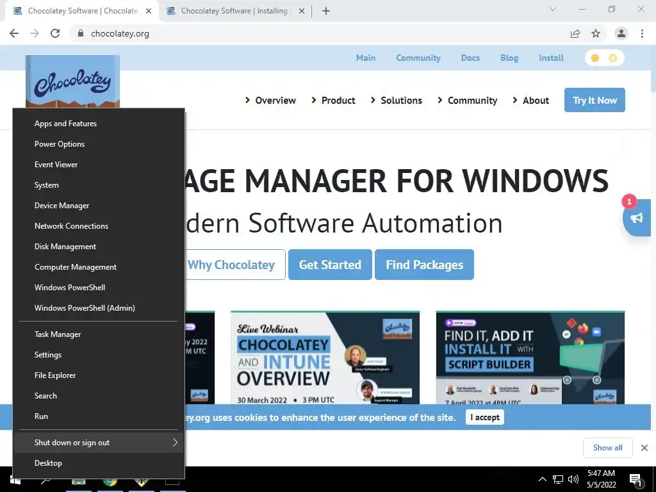Image resolution: width=656 pixels, height=492 pixels.
Task: Open the megaphone announcements bubble
Action: pyautogui.click(x=637, y=218)
